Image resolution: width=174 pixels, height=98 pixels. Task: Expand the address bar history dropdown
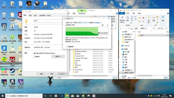[x=152, y=29]
